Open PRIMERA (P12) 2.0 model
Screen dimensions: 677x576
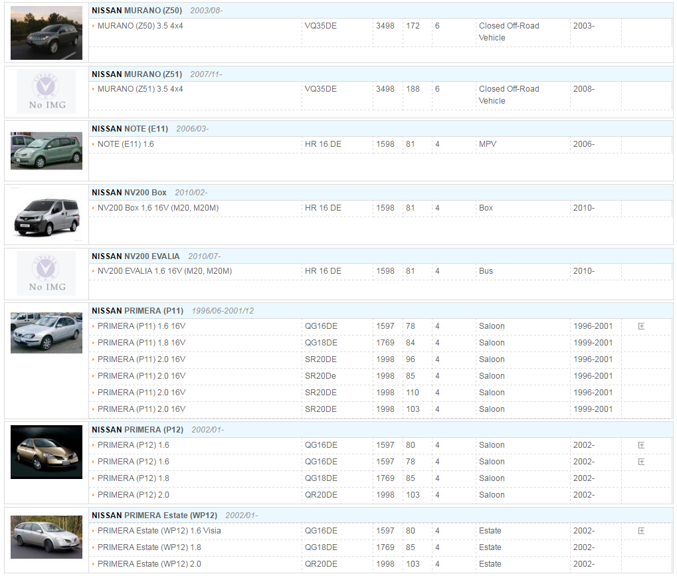134,495
